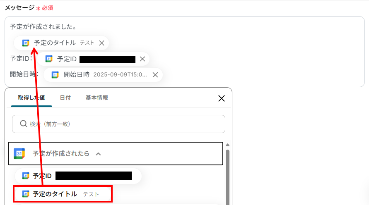Screen dimensions: 369x205
Task: Open the 基本情報 tab
Action: pos(97,98)
